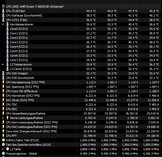
Task: Click thermometer icon beside CPU IOD Hotspot
Action: point(3,73)
